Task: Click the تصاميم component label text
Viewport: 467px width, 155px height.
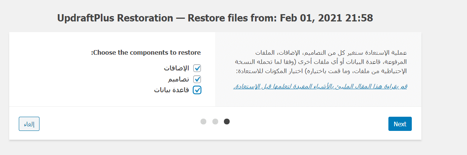Action: [x=178, y=79]
